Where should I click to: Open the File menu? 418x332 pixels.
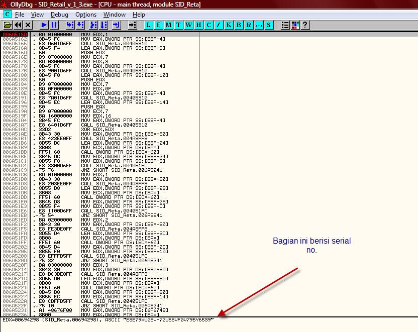coord(20,15)
